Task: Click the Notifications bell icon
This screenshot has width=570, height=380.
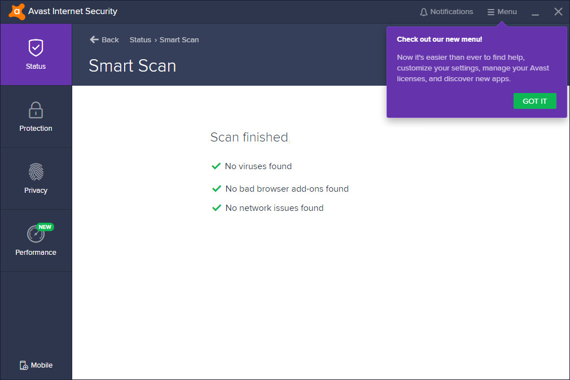Action: tap(424, 12)
